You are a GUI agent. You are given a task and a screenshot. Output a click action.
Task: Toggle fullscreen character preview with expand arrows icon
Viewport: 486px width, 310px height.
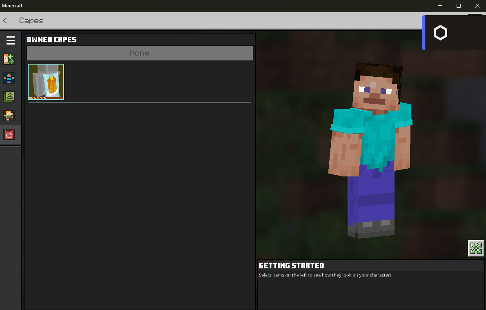coord(476,248)
